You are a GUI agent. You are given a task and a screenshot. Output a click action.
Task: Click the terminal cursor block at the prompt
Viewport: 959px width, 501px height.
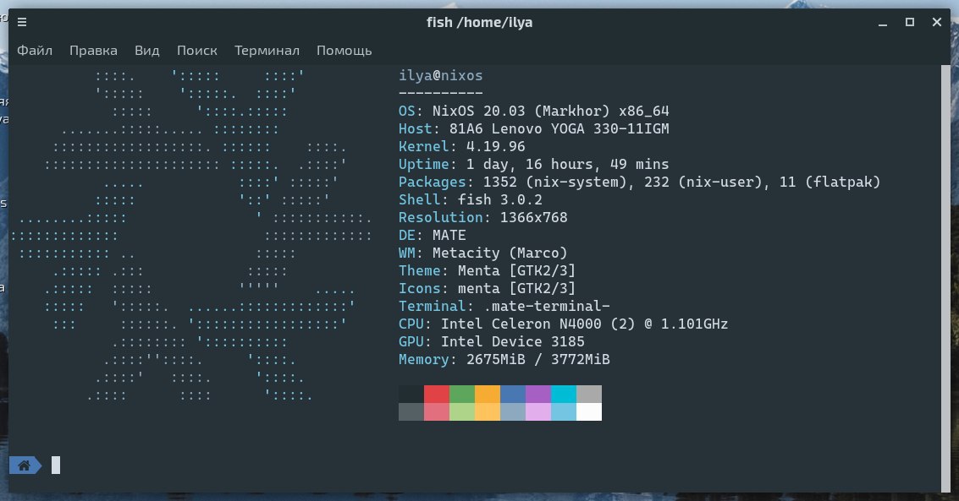pyautogui.click(x=56, y=465)
